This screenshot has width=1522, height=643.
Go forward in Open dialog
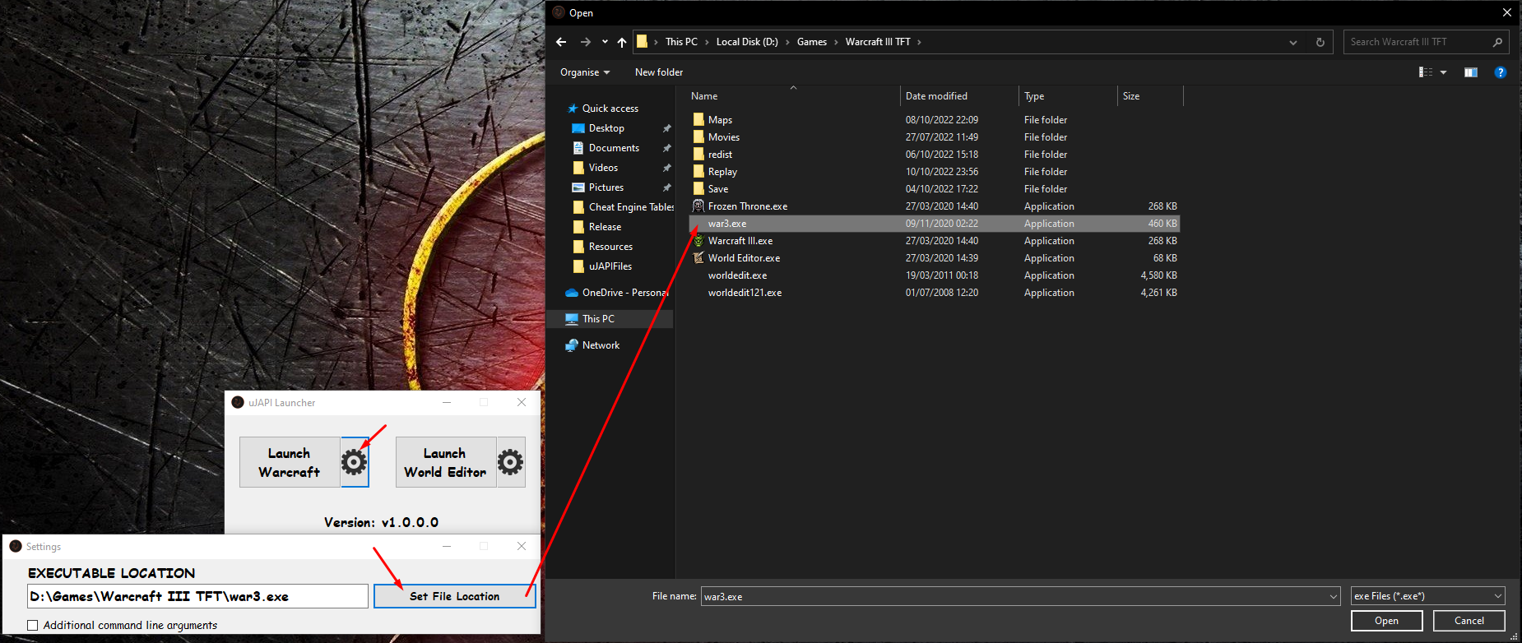pyautogui.click(x=586, y=42)
